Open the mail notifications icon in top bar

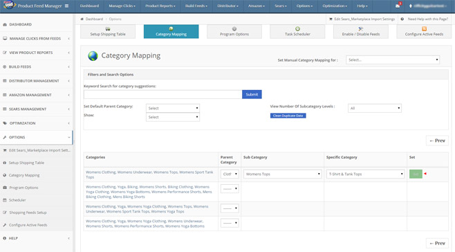point(398,6)
